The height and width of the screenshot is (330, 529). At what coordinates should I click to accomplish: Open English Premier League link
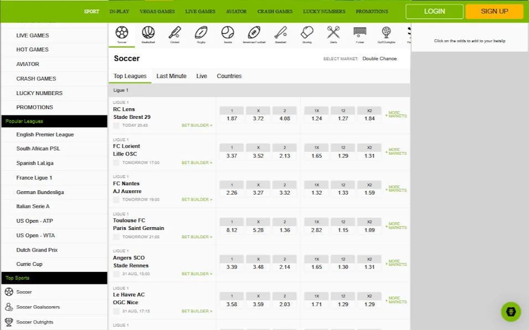45,135
